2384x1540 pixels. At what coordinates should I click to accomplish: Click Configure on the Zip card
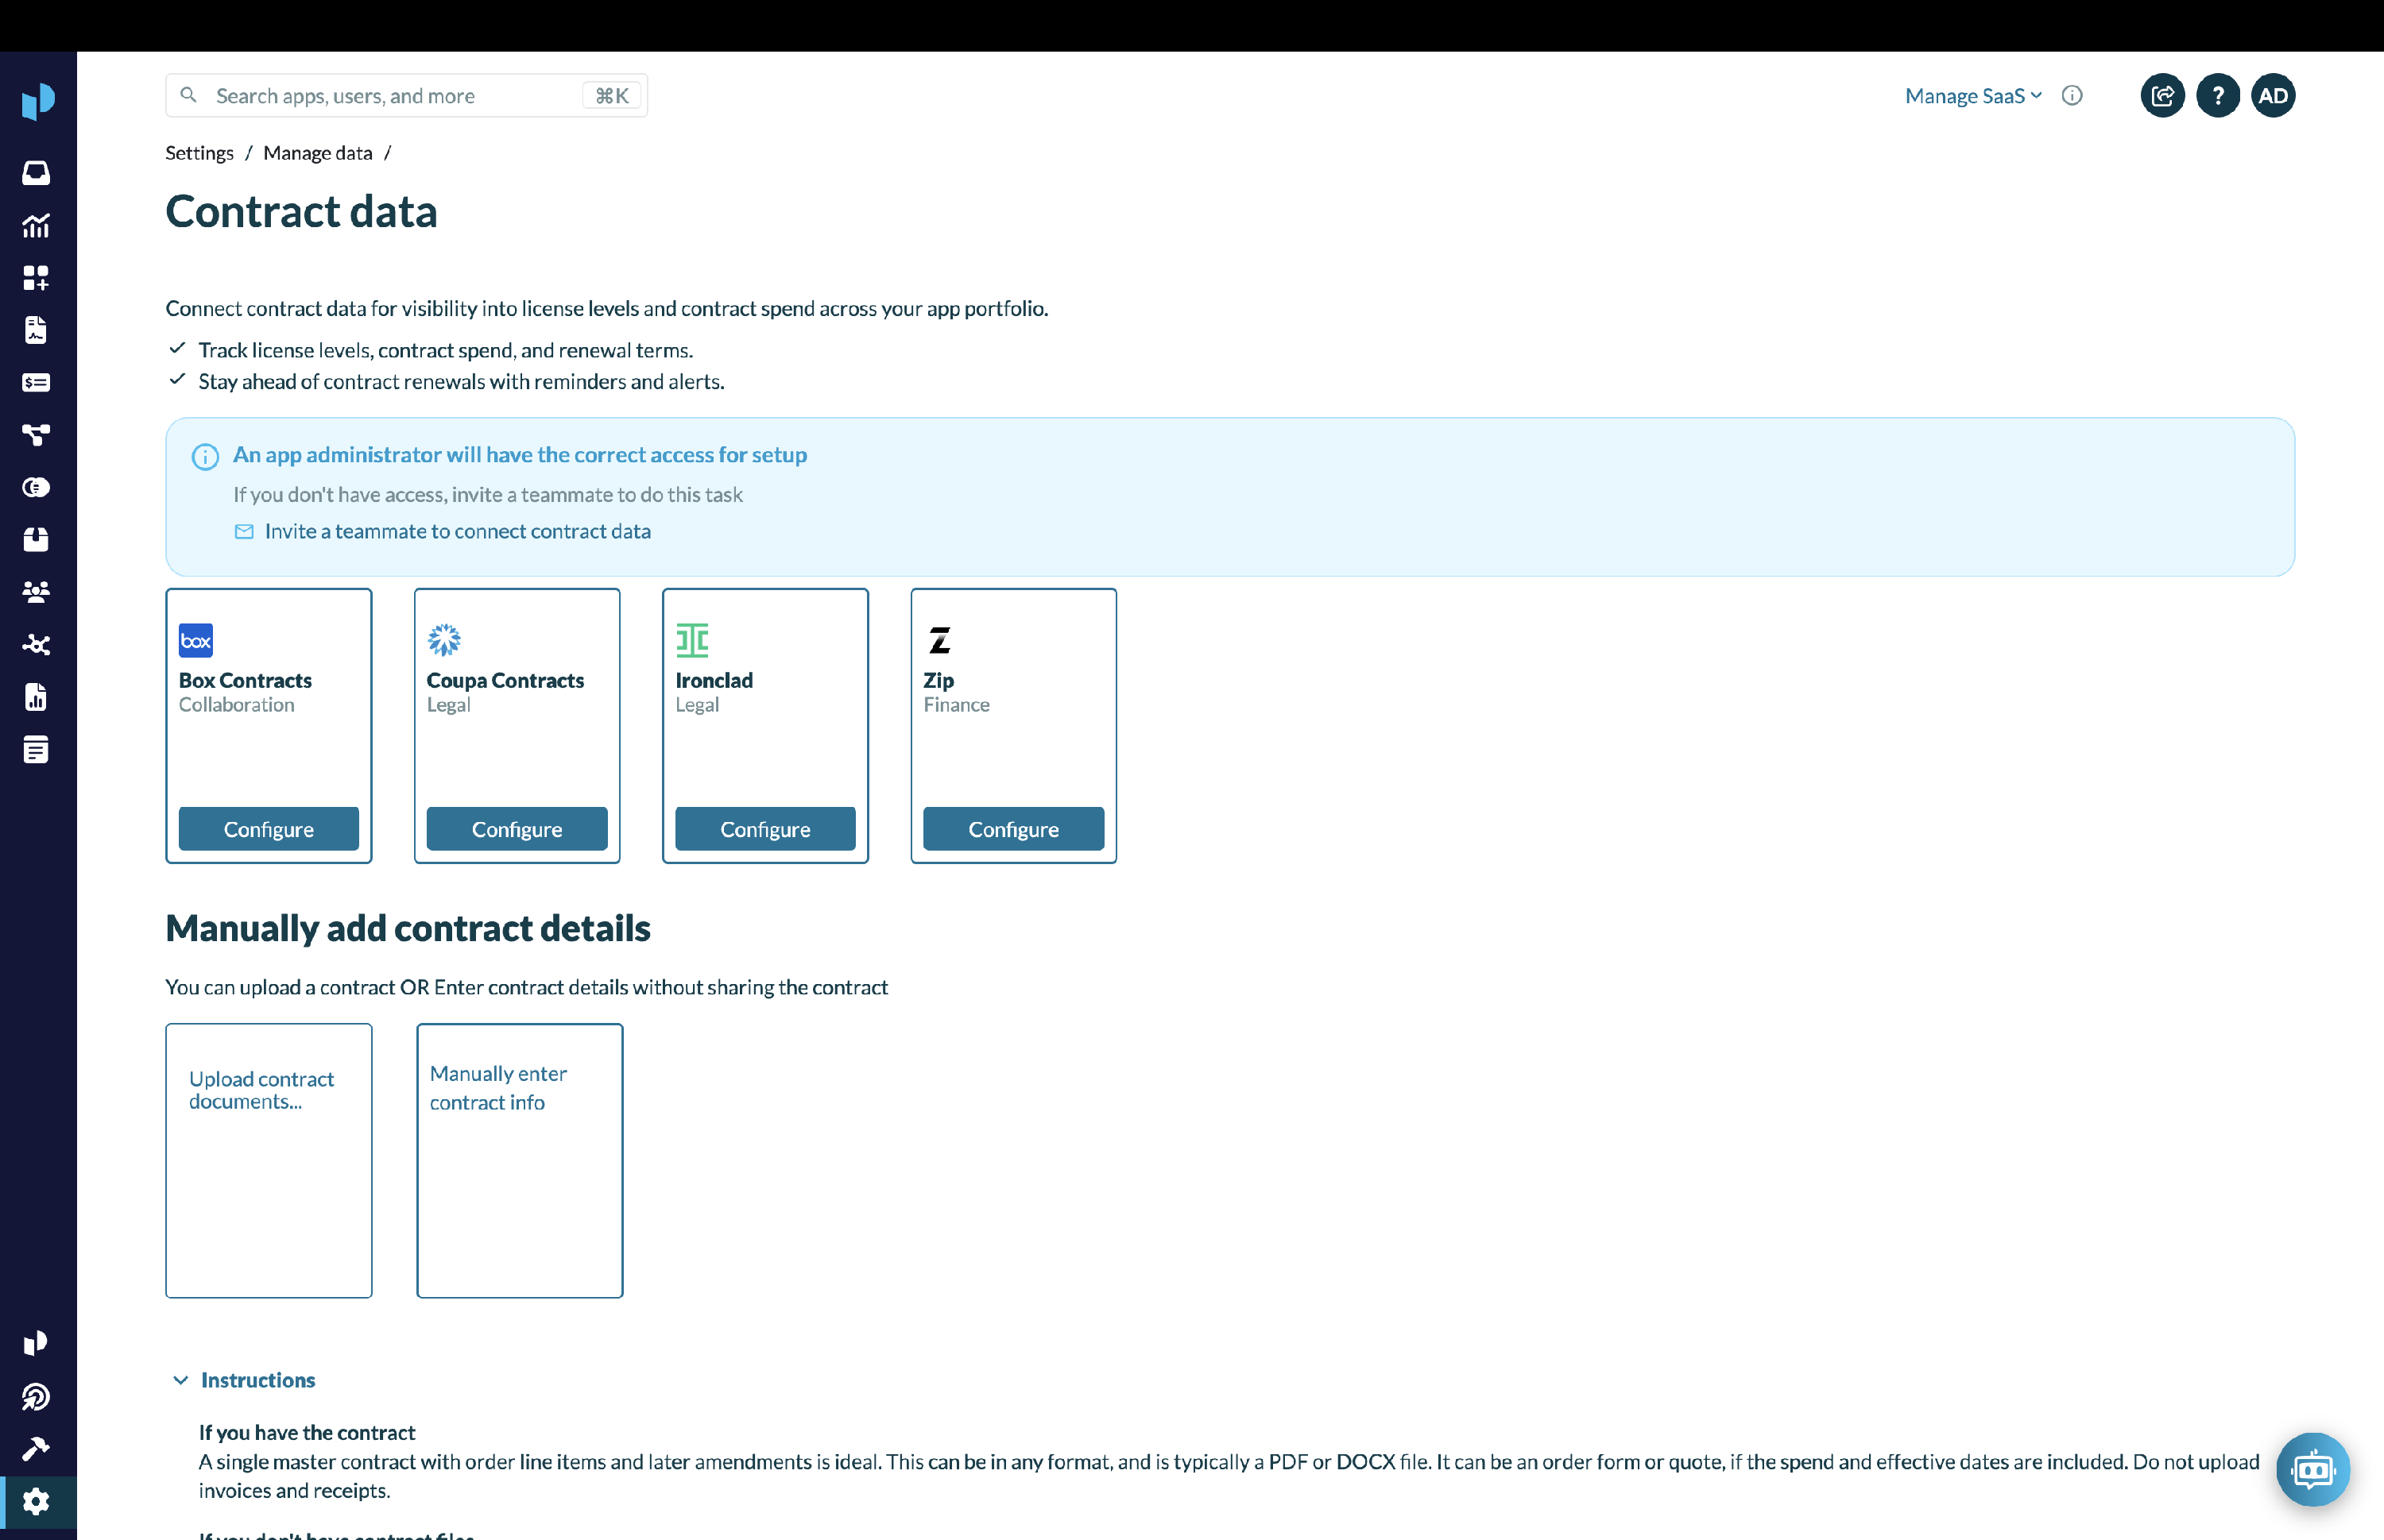[1012, 829]
